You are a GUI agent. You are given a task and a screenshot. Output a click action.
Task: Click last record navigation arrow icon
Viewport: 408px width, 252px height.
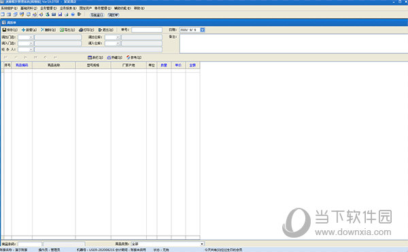pyautogui.click(x=35, y=57)
